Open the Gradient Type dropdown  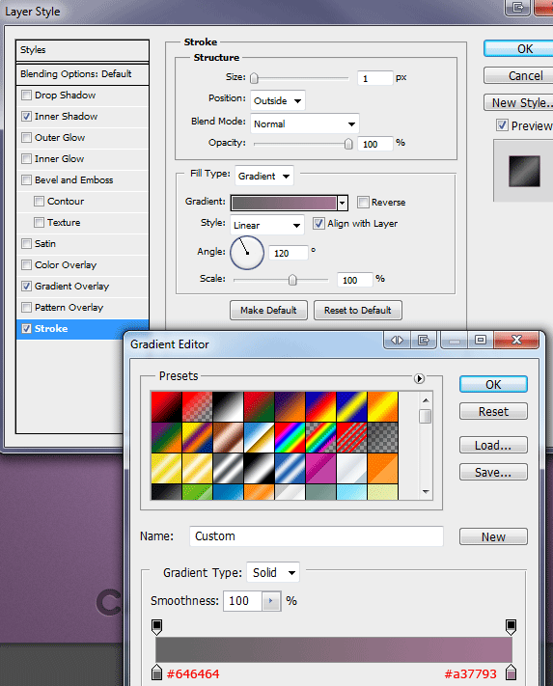(x=273, y=572)
